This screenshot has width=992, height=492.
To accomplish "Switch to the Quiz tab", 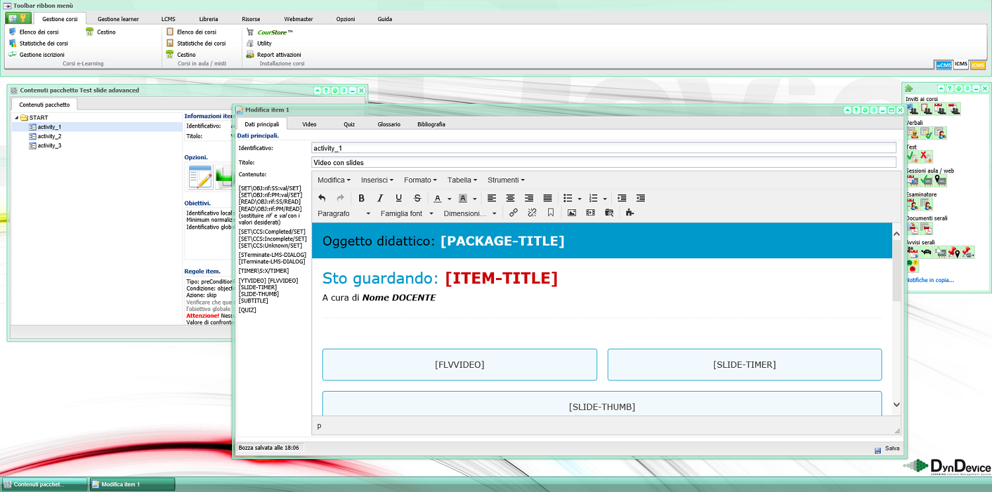I will point(349,124).
